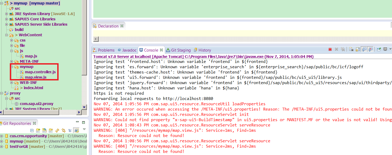392x155 pixels.
Task: Toggle Show Console When Standard Out Changes
Action: pyautogui.click(x=364, y=49)
